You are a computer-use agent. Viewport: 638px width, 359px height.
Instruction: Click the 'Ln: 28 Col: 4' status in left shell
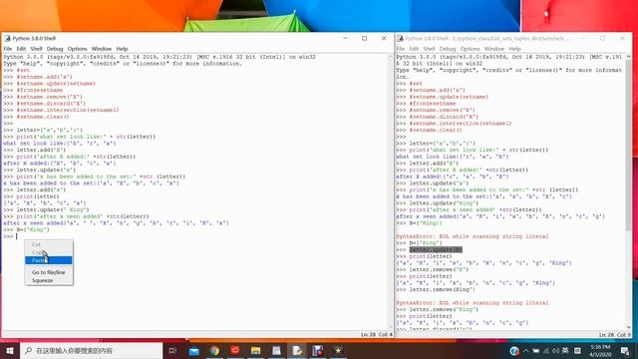click(377, 335)
